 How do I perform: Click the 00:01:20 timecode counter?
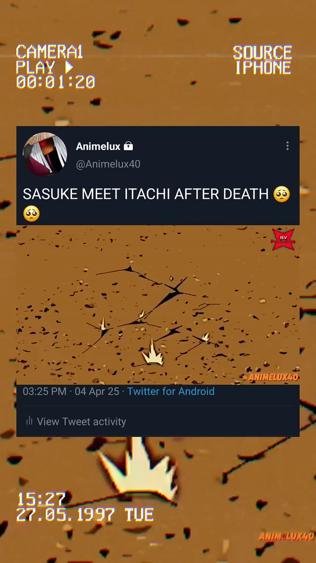point(56,82)
